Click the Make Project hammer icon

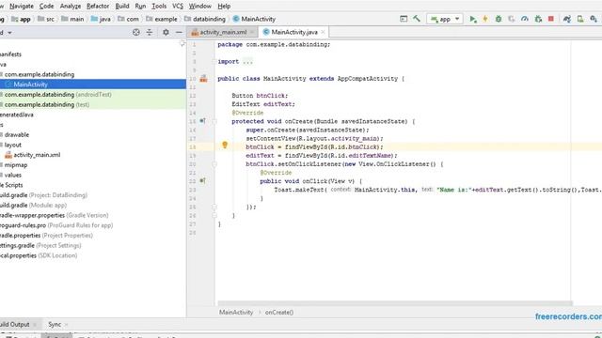tap(417, 19)
